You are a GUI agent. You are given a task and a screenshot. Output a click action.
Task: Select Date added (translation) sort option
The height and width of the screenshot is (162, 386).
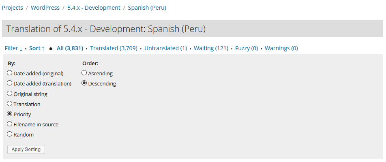10,83
